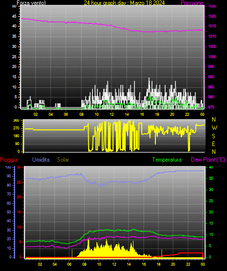Select the Dew Point (°C) legend label
Screen dimensions: 227x271
click(x=208, y=160)
